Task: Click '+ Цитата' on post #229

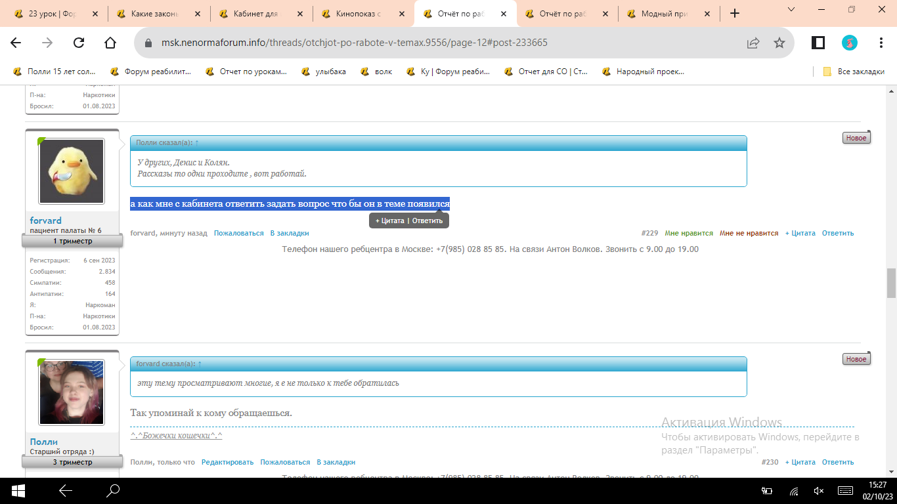Action: click(800, 233)
